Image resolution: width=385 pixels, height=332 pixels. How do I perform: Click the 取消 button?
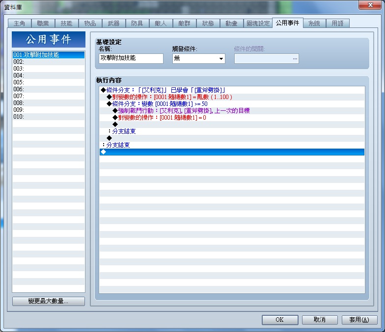(x=320, y=320)
